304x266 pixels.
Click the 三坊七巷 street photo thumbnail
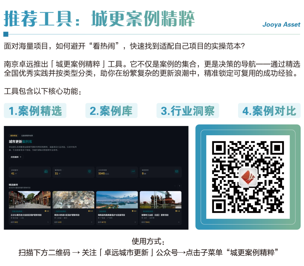[30, 200]
